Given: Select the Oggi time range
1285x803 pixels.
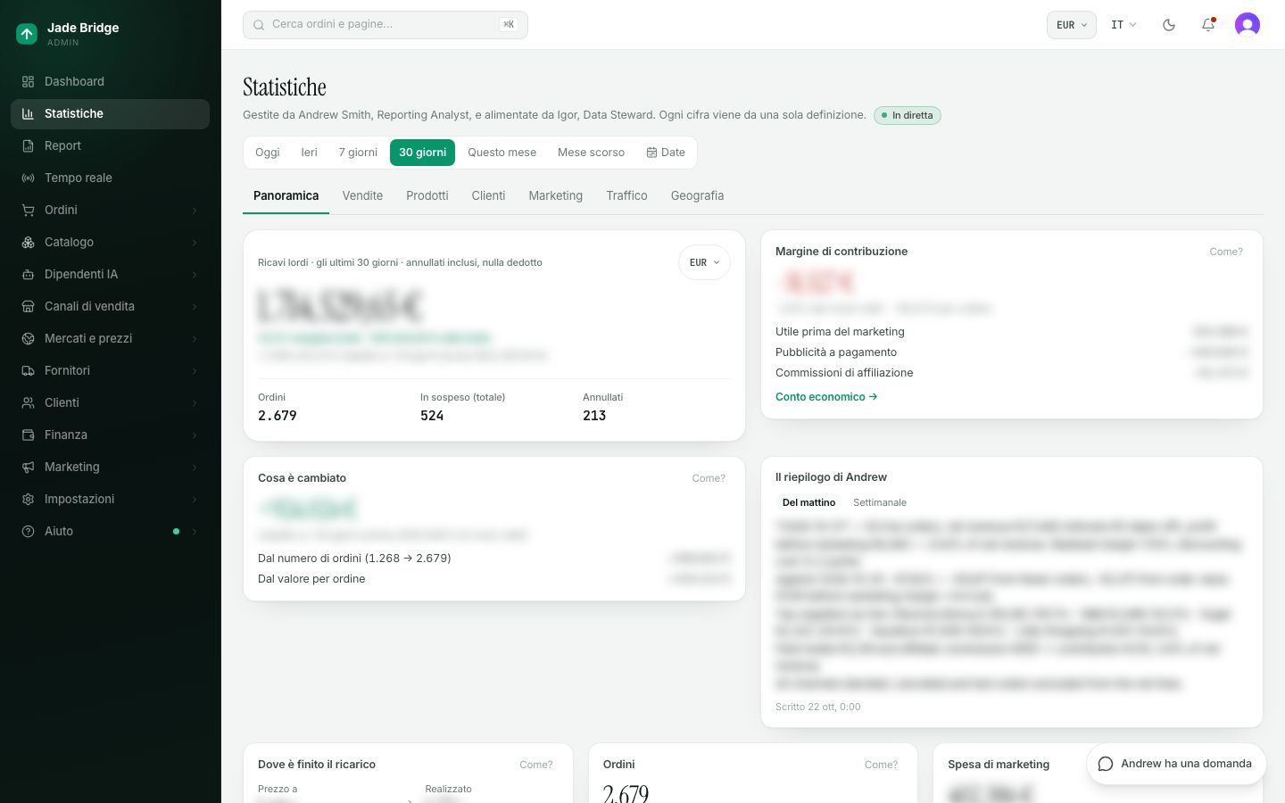Looking at the screenshot, I should click(x=268, y=153).
